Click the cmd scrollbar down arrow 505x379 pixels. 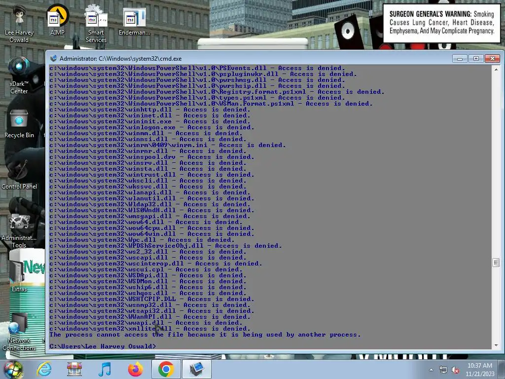(496, 345)
